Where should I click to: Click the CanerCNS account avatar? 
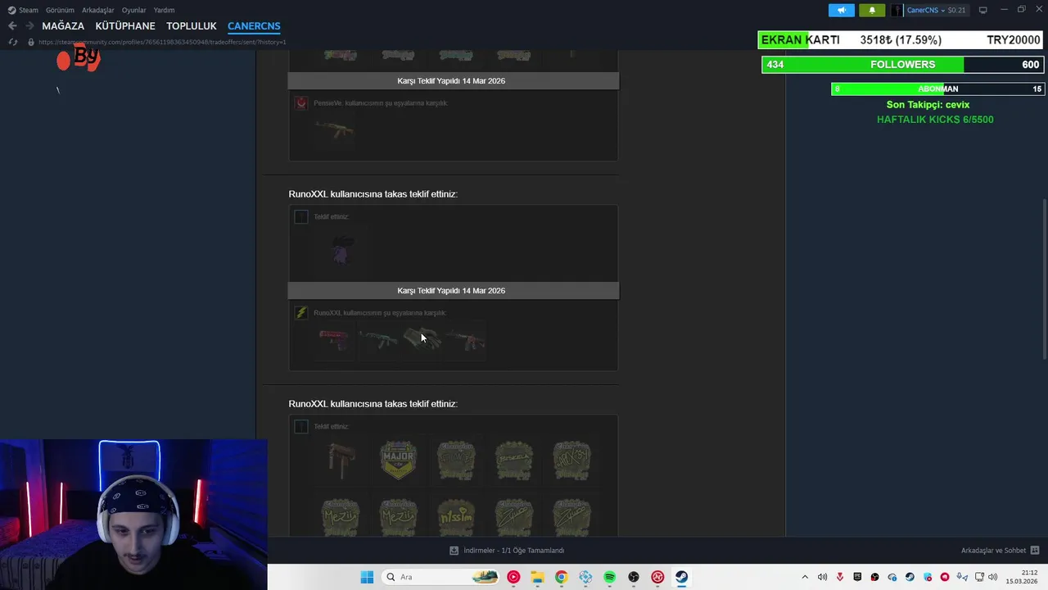897,10
